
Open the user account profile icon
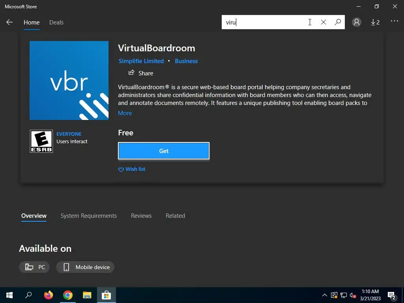click(357, 22)
